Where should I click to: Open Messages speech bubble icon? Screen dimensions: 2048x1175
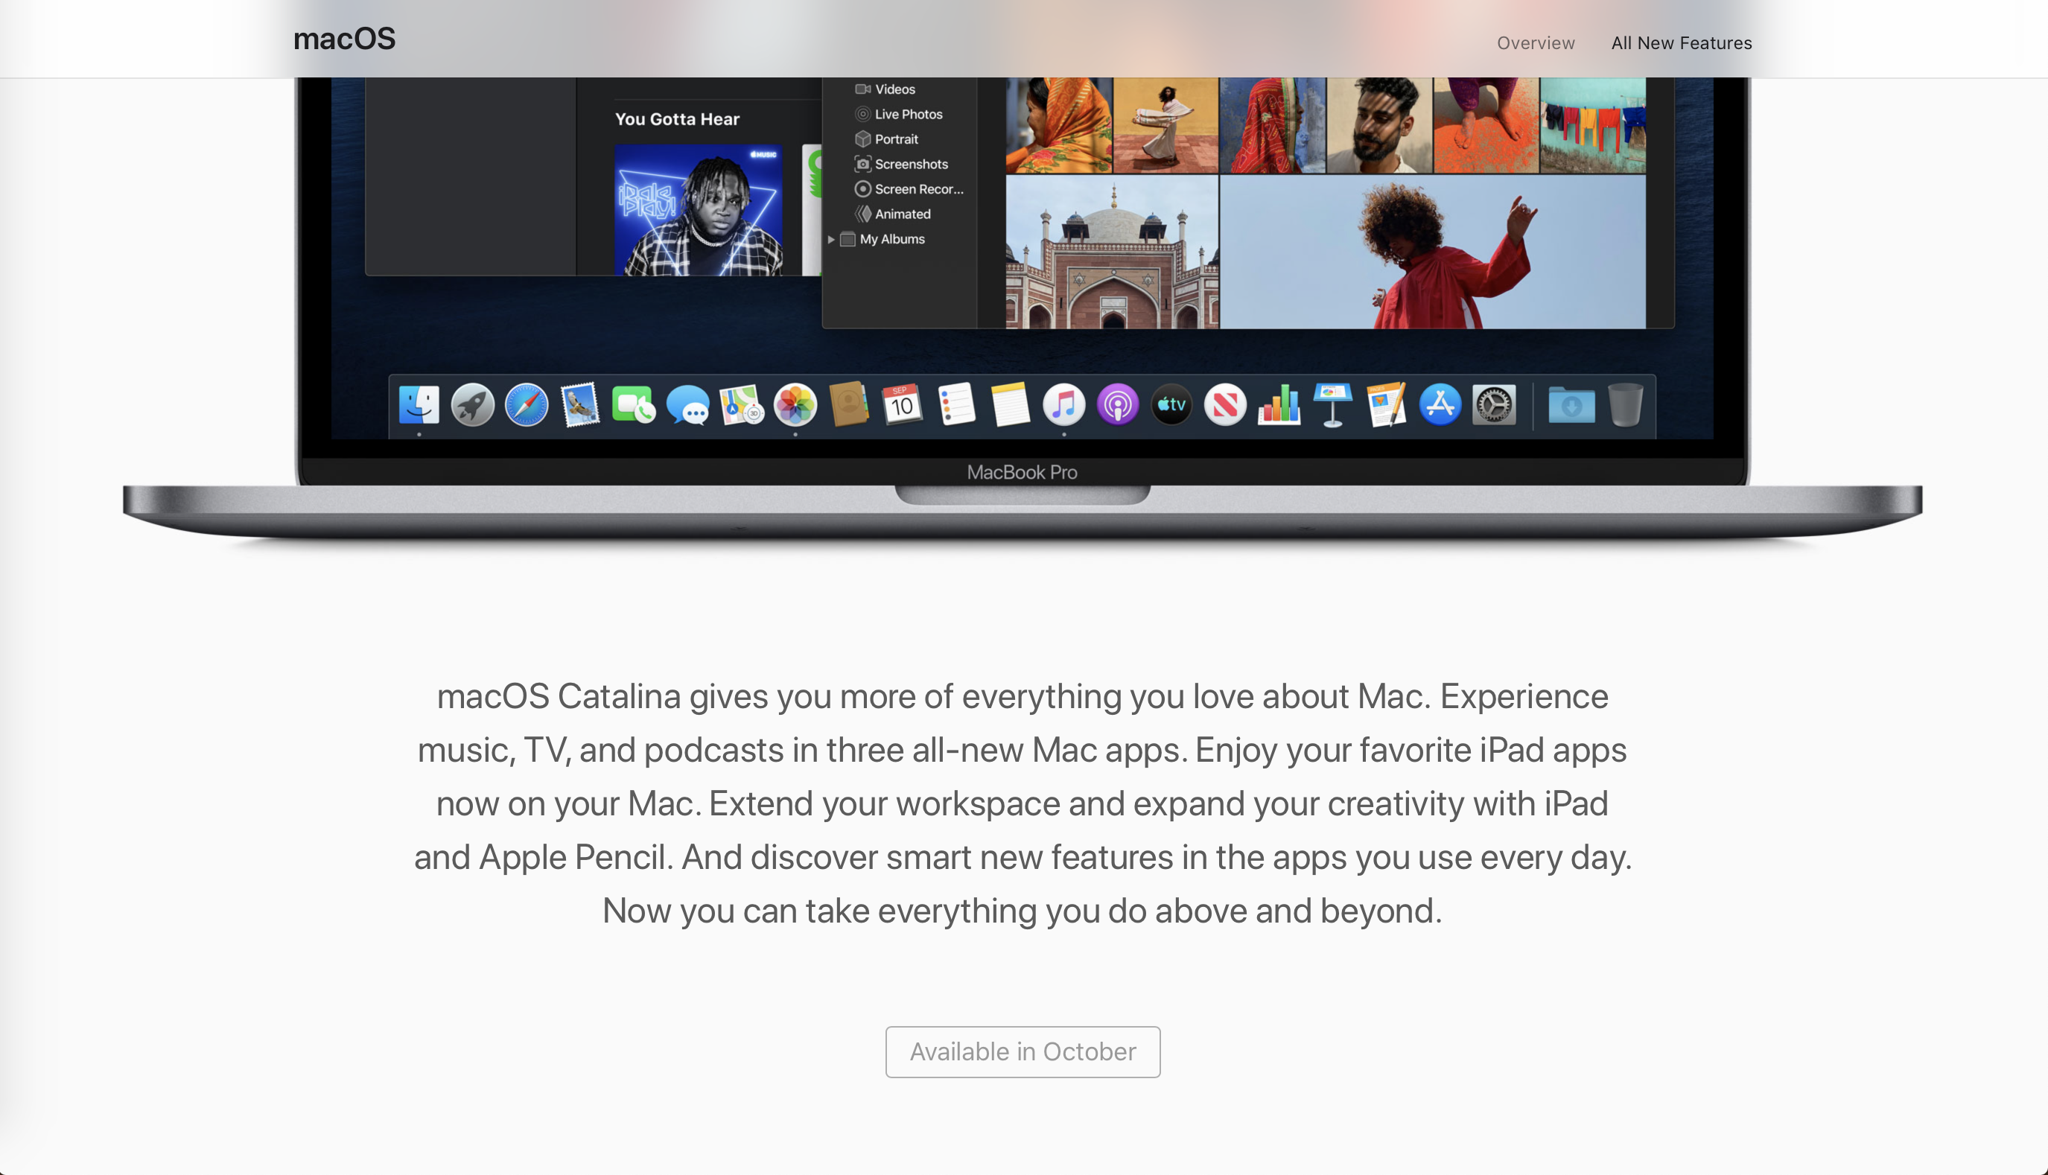pos(687,404)
